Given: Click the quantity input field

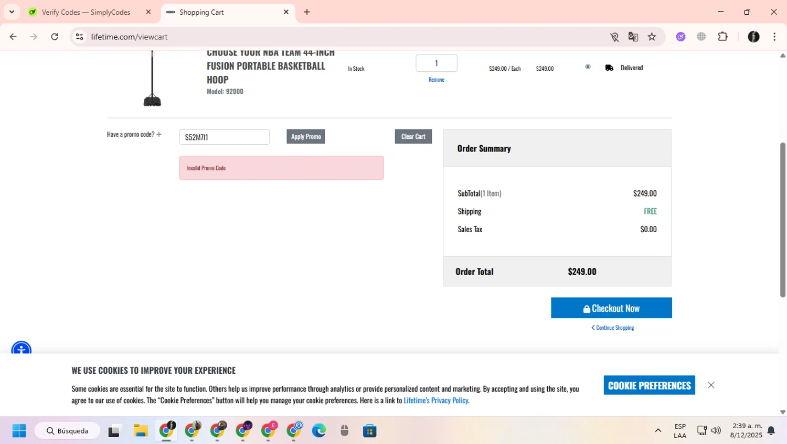Looking at the screenshot, I should click(437, 63).
